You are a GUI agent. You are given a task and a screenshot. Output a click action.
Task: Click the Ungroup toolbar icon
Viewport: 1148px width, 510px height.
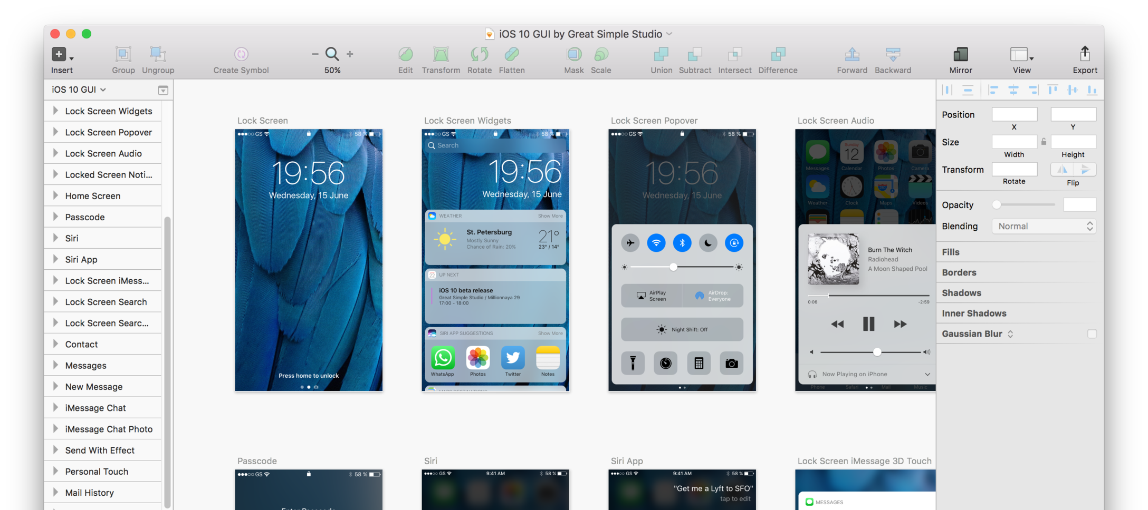(x=158, y=54)
